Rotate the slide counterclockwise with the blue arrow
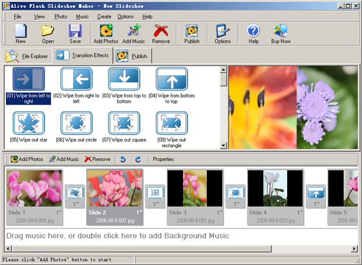This screenshot has height=265, width=362. (123, 159)
